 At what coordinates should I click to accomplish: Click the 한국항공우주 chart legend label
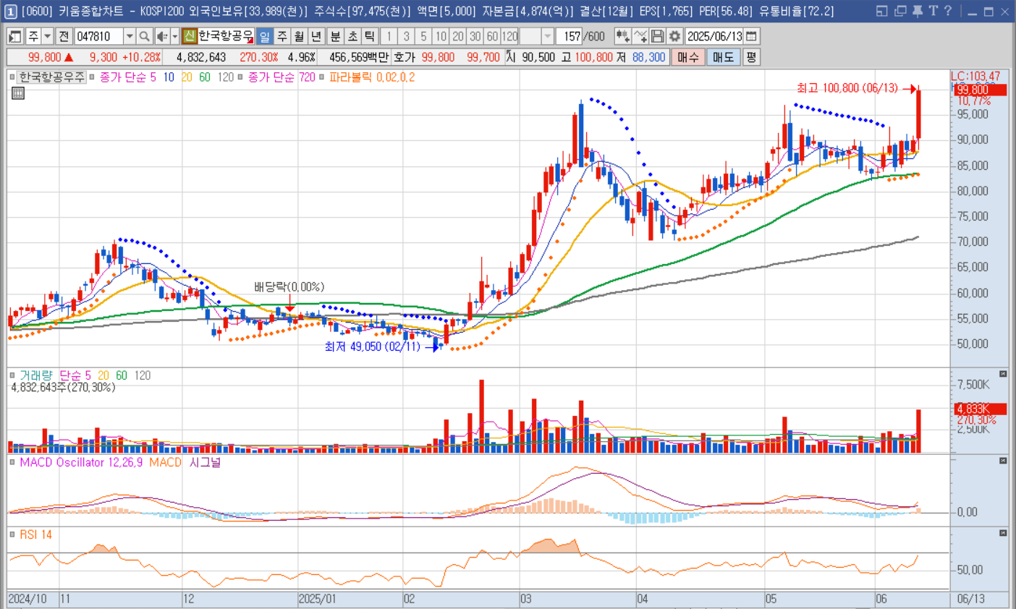click(51, 77)
